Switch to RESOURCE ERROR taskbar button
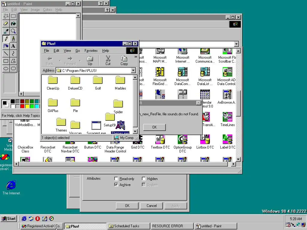Viewport: 307px width, 230px height. pos(172,226)
